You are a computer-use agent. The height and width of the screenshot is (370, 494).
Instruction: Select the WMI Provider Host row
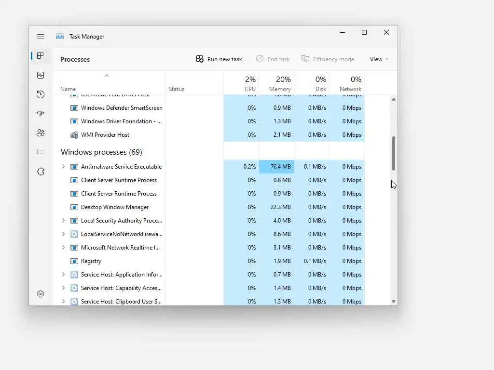pos(208,135)
